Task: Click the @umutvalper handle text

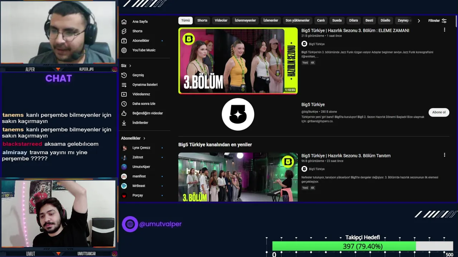Action: tap(160, 224)
